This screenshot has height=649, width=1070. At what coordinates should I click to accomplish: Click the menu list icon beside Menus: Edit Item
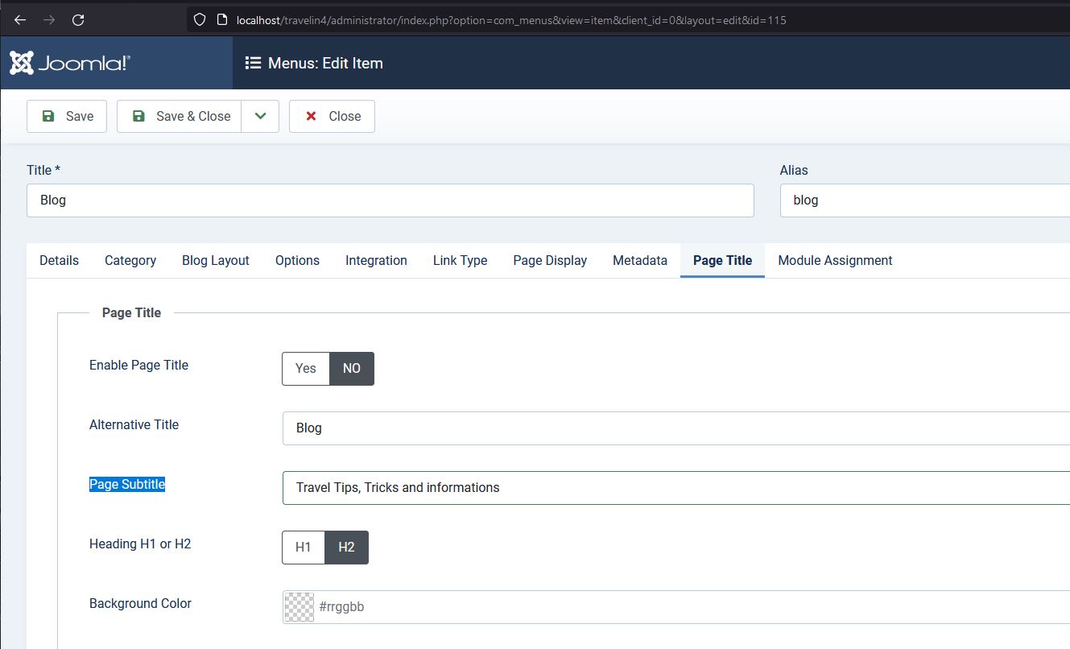click(253, 63)
